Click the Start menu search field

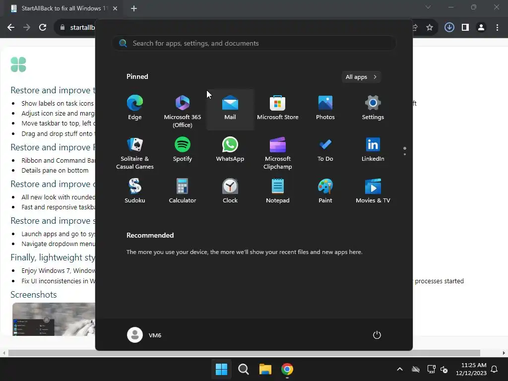[x=254, y=43]
